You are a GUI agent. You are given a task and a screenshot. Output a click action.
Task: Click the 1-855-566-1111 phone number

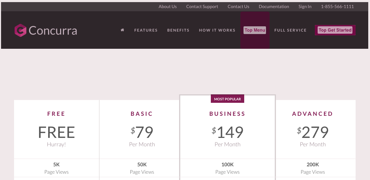[x=337, y=7]
